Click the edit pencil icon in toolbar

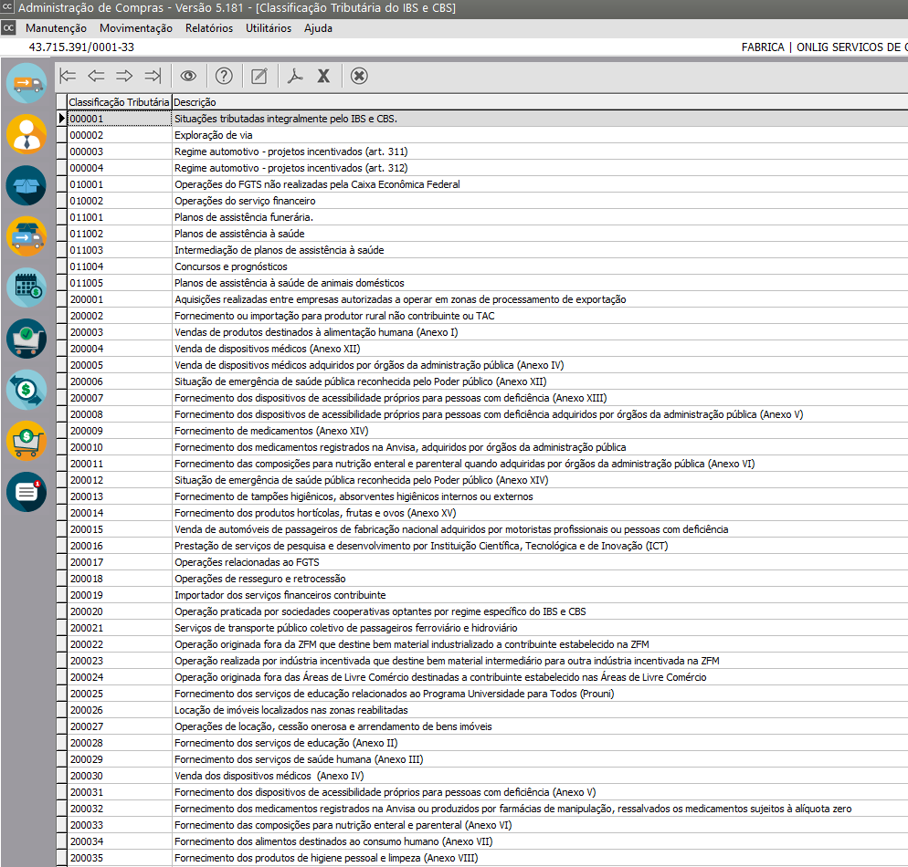coord(259,76)
